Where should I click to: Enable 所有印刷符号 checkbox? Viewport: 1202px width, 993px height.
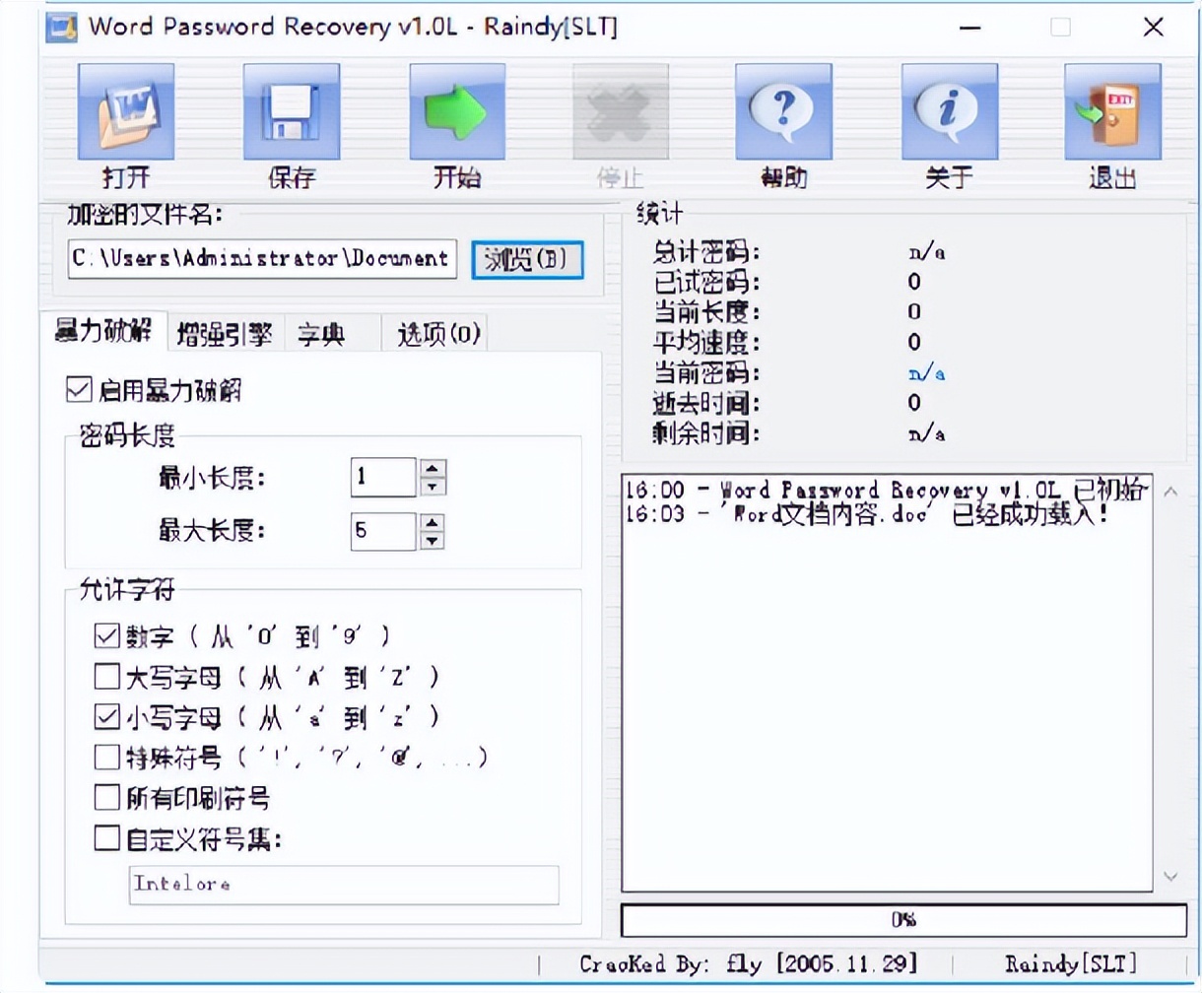point(106,797)
